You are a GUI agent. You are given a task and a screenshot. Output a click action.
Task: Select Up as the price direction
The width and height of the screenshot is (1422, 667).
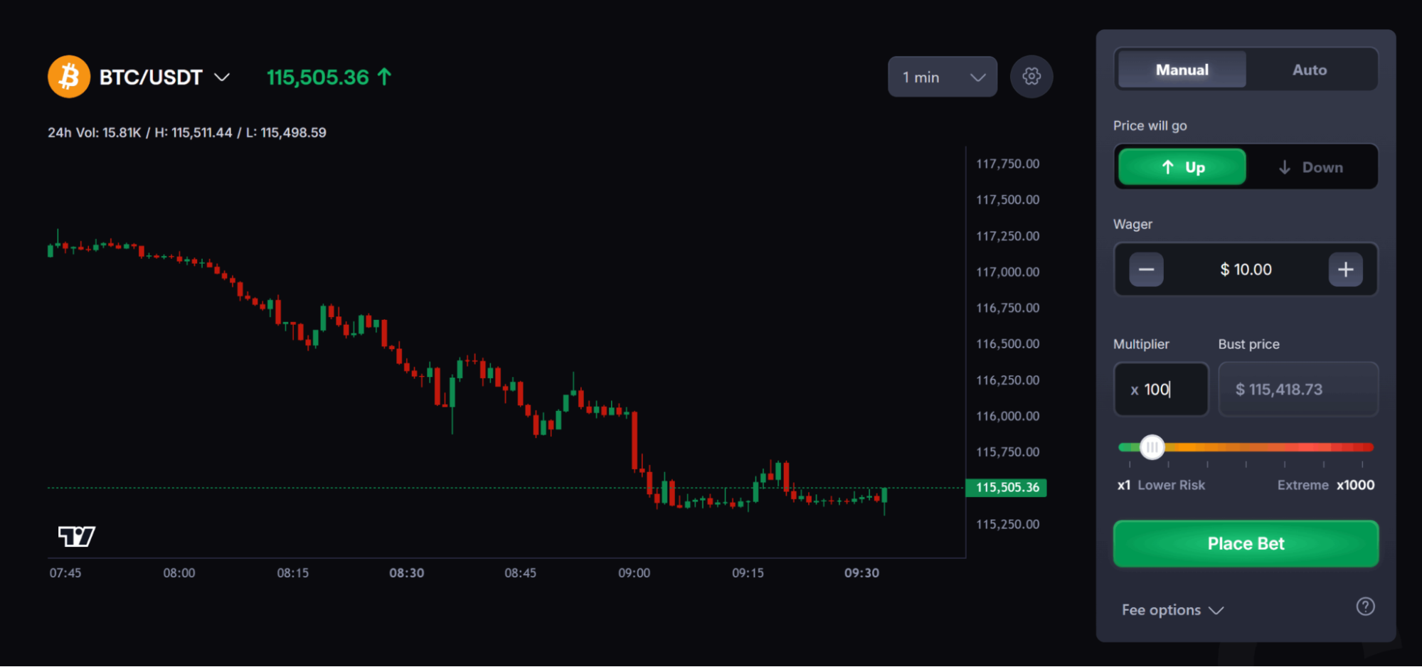(1181, 166)
